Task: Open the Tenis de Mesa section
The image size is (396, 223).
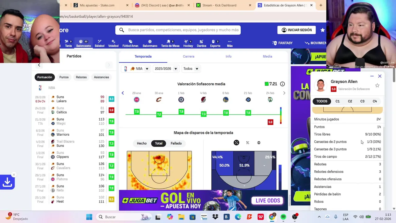Action: click(170, 43)
